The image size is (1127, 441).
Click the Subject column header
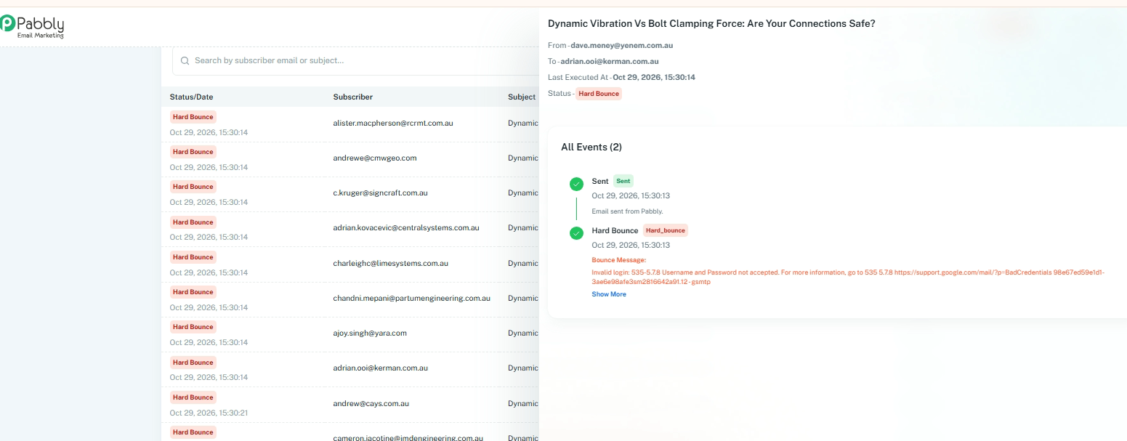[x=522, y=97]
